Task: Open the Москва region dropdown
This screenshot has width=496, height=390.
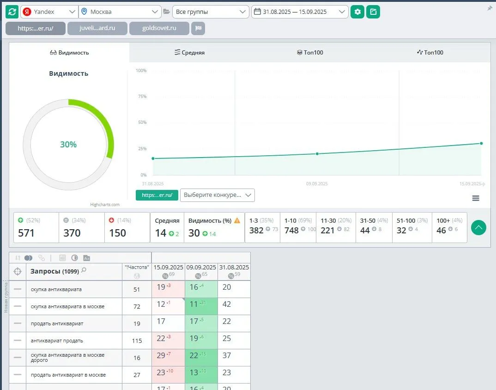Action: (120, 12)
